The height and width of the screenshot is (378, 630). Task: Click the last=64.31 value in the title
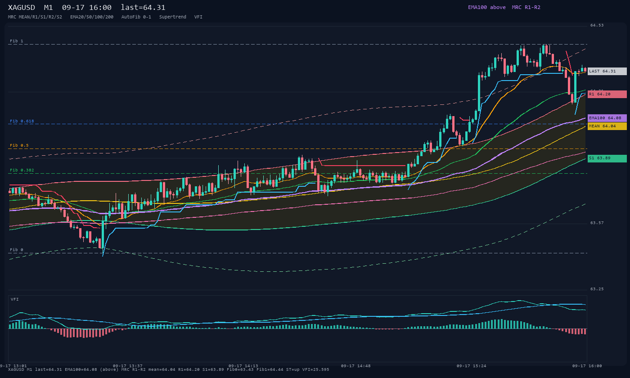click(143, 8)
